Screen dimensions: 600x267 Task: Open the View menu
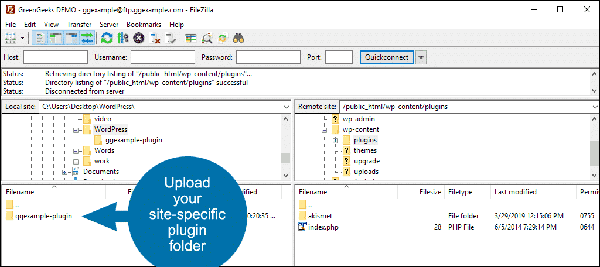click(52, 25)
